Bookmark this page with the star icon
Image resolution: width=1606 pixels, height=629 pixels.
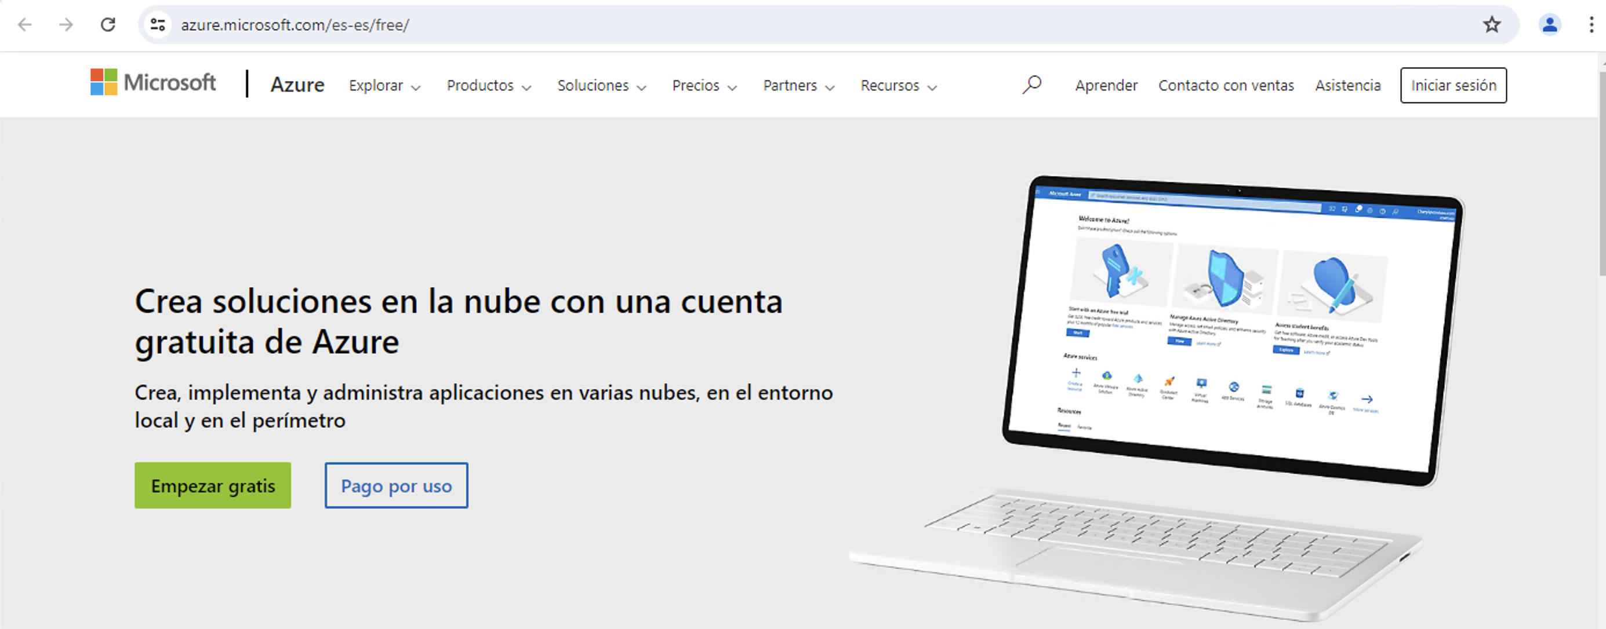[1492, 25]
